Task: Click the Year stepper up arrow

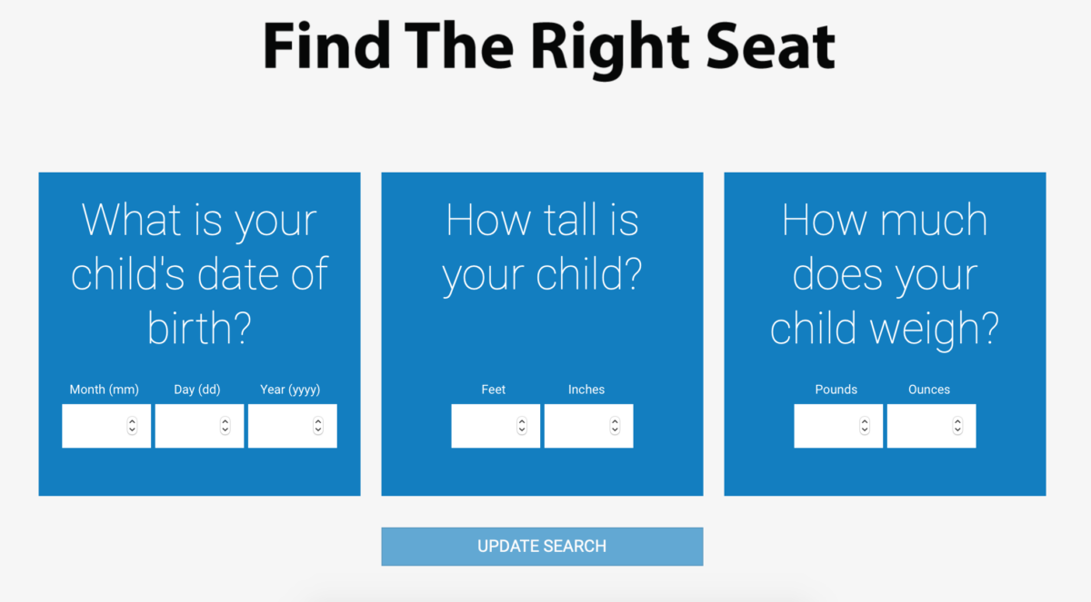Action: click(319, 420)
